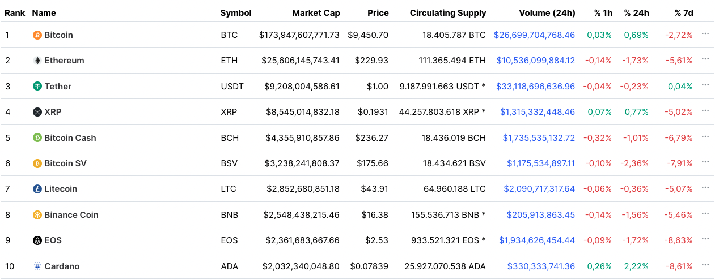Open the Ethereum name link
Viewport: 715px width, 280px height.
tap(64, 61)
